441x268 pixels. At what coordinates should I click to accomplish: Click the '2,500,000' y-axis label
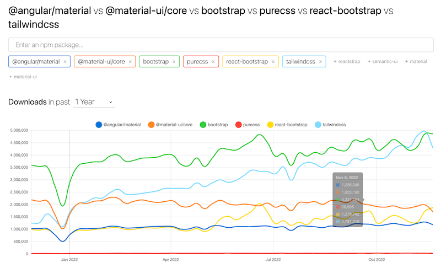tap(19, 192)
